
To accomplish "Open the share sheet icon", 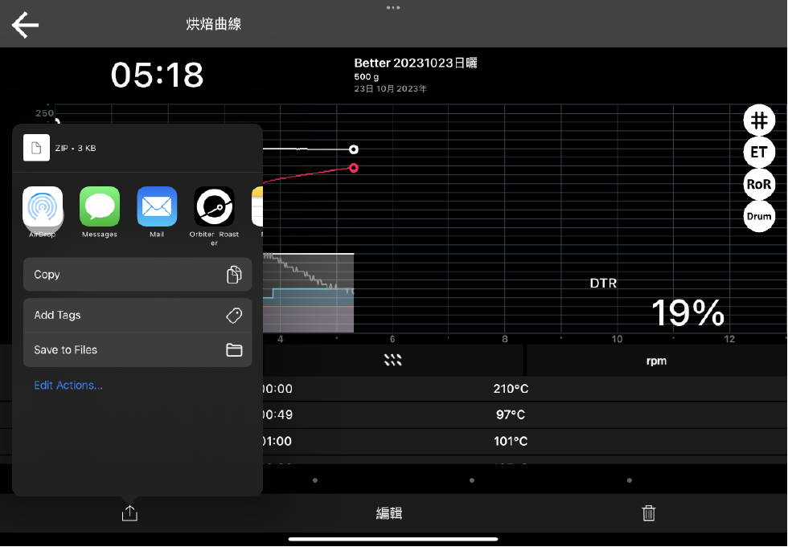I will 129,512.
